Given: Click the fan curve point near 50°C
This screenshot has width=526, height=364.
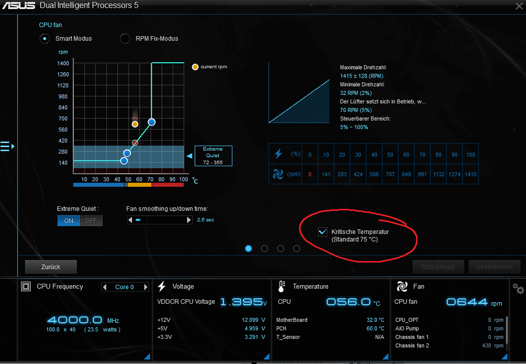Looking at the screenshot, I should [x=127, y=153].
